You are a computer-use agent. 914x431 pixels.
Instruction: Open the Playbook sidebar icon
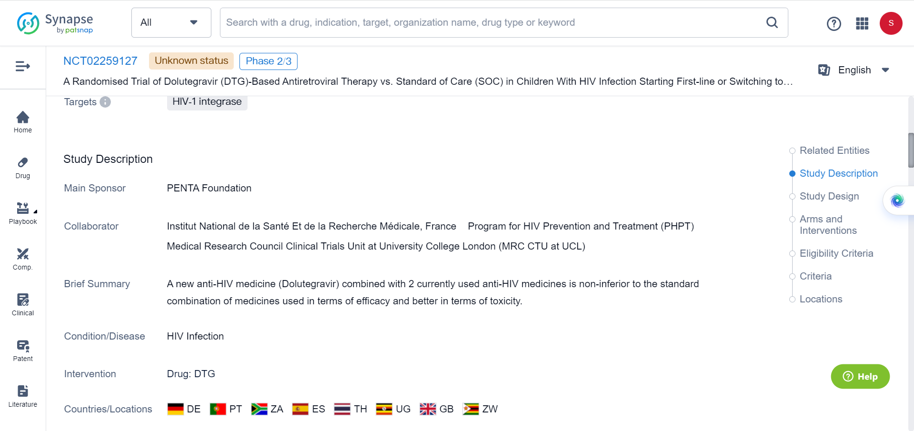click(x=22, y=213)
